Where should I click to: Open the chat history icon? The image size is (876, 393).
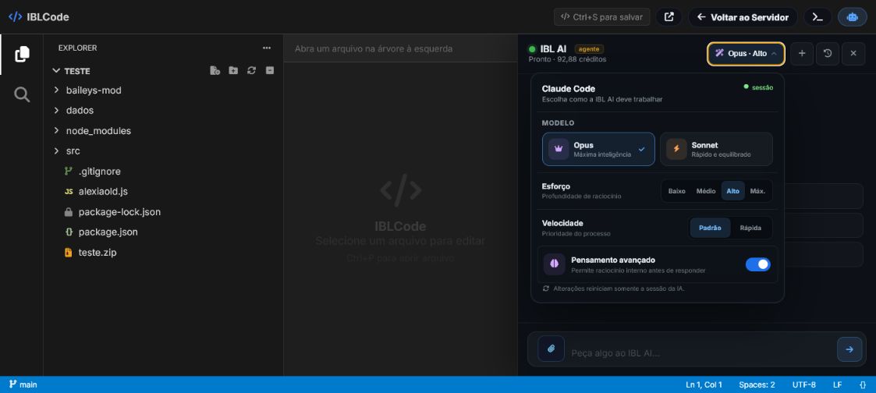pyautogui.click(x=828, y=54)
